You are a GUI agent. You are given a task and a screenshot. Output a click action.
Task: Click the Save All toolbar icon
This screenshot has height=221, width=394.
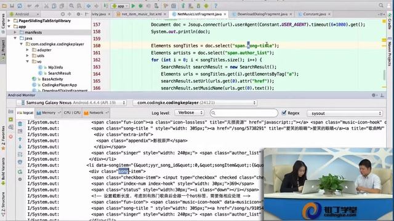(x=12, y=6)
